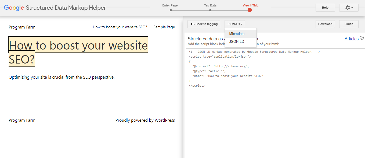365x158 pixels.
Task: Choose JSON-LD from the format menu
Action: 241,41
